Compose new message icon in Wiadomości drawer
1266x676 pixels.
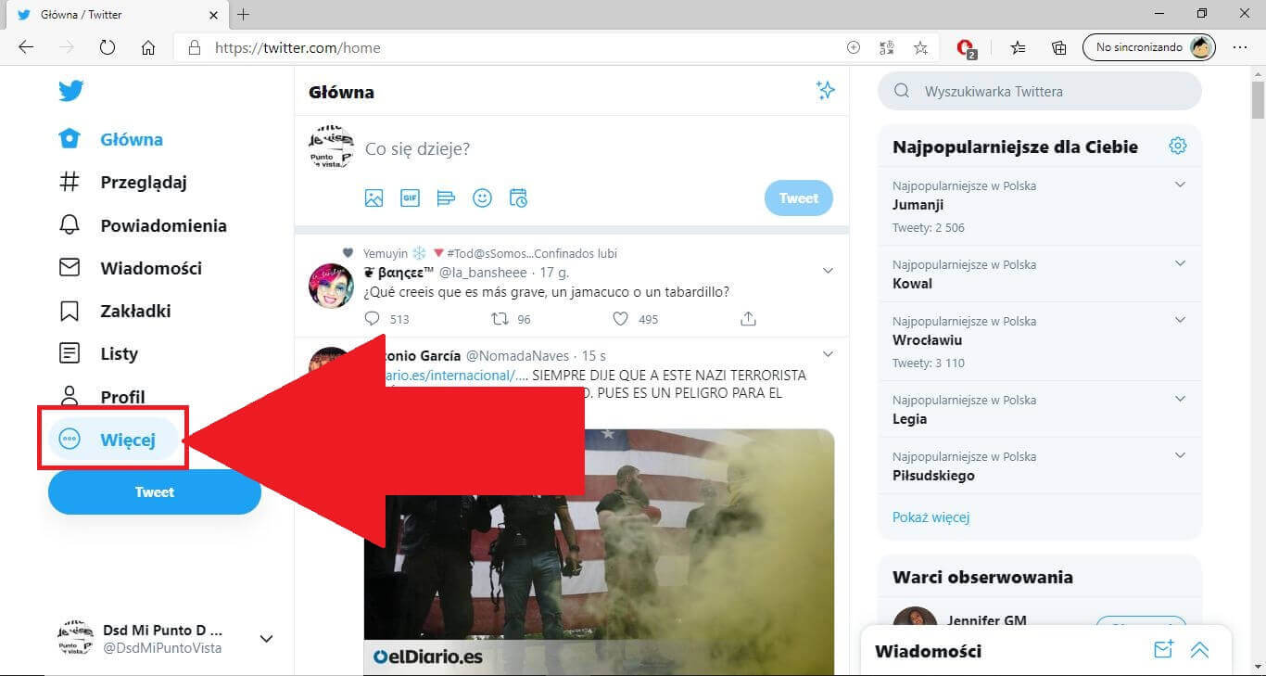point(1163,650)
